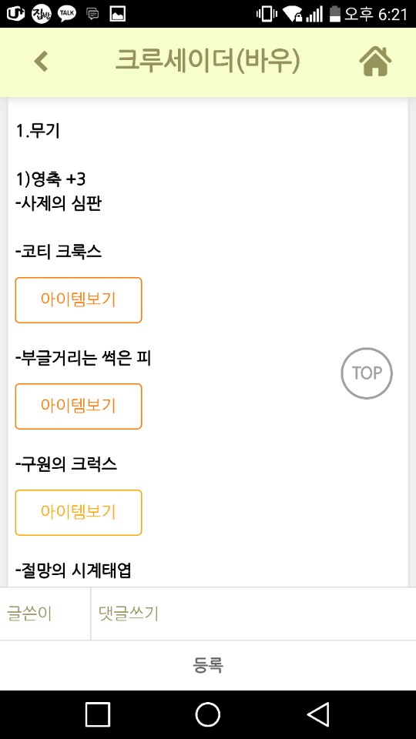Click 아이템보기 under 구원의 크럭스

pyautogui.click(x=79, y=513)
